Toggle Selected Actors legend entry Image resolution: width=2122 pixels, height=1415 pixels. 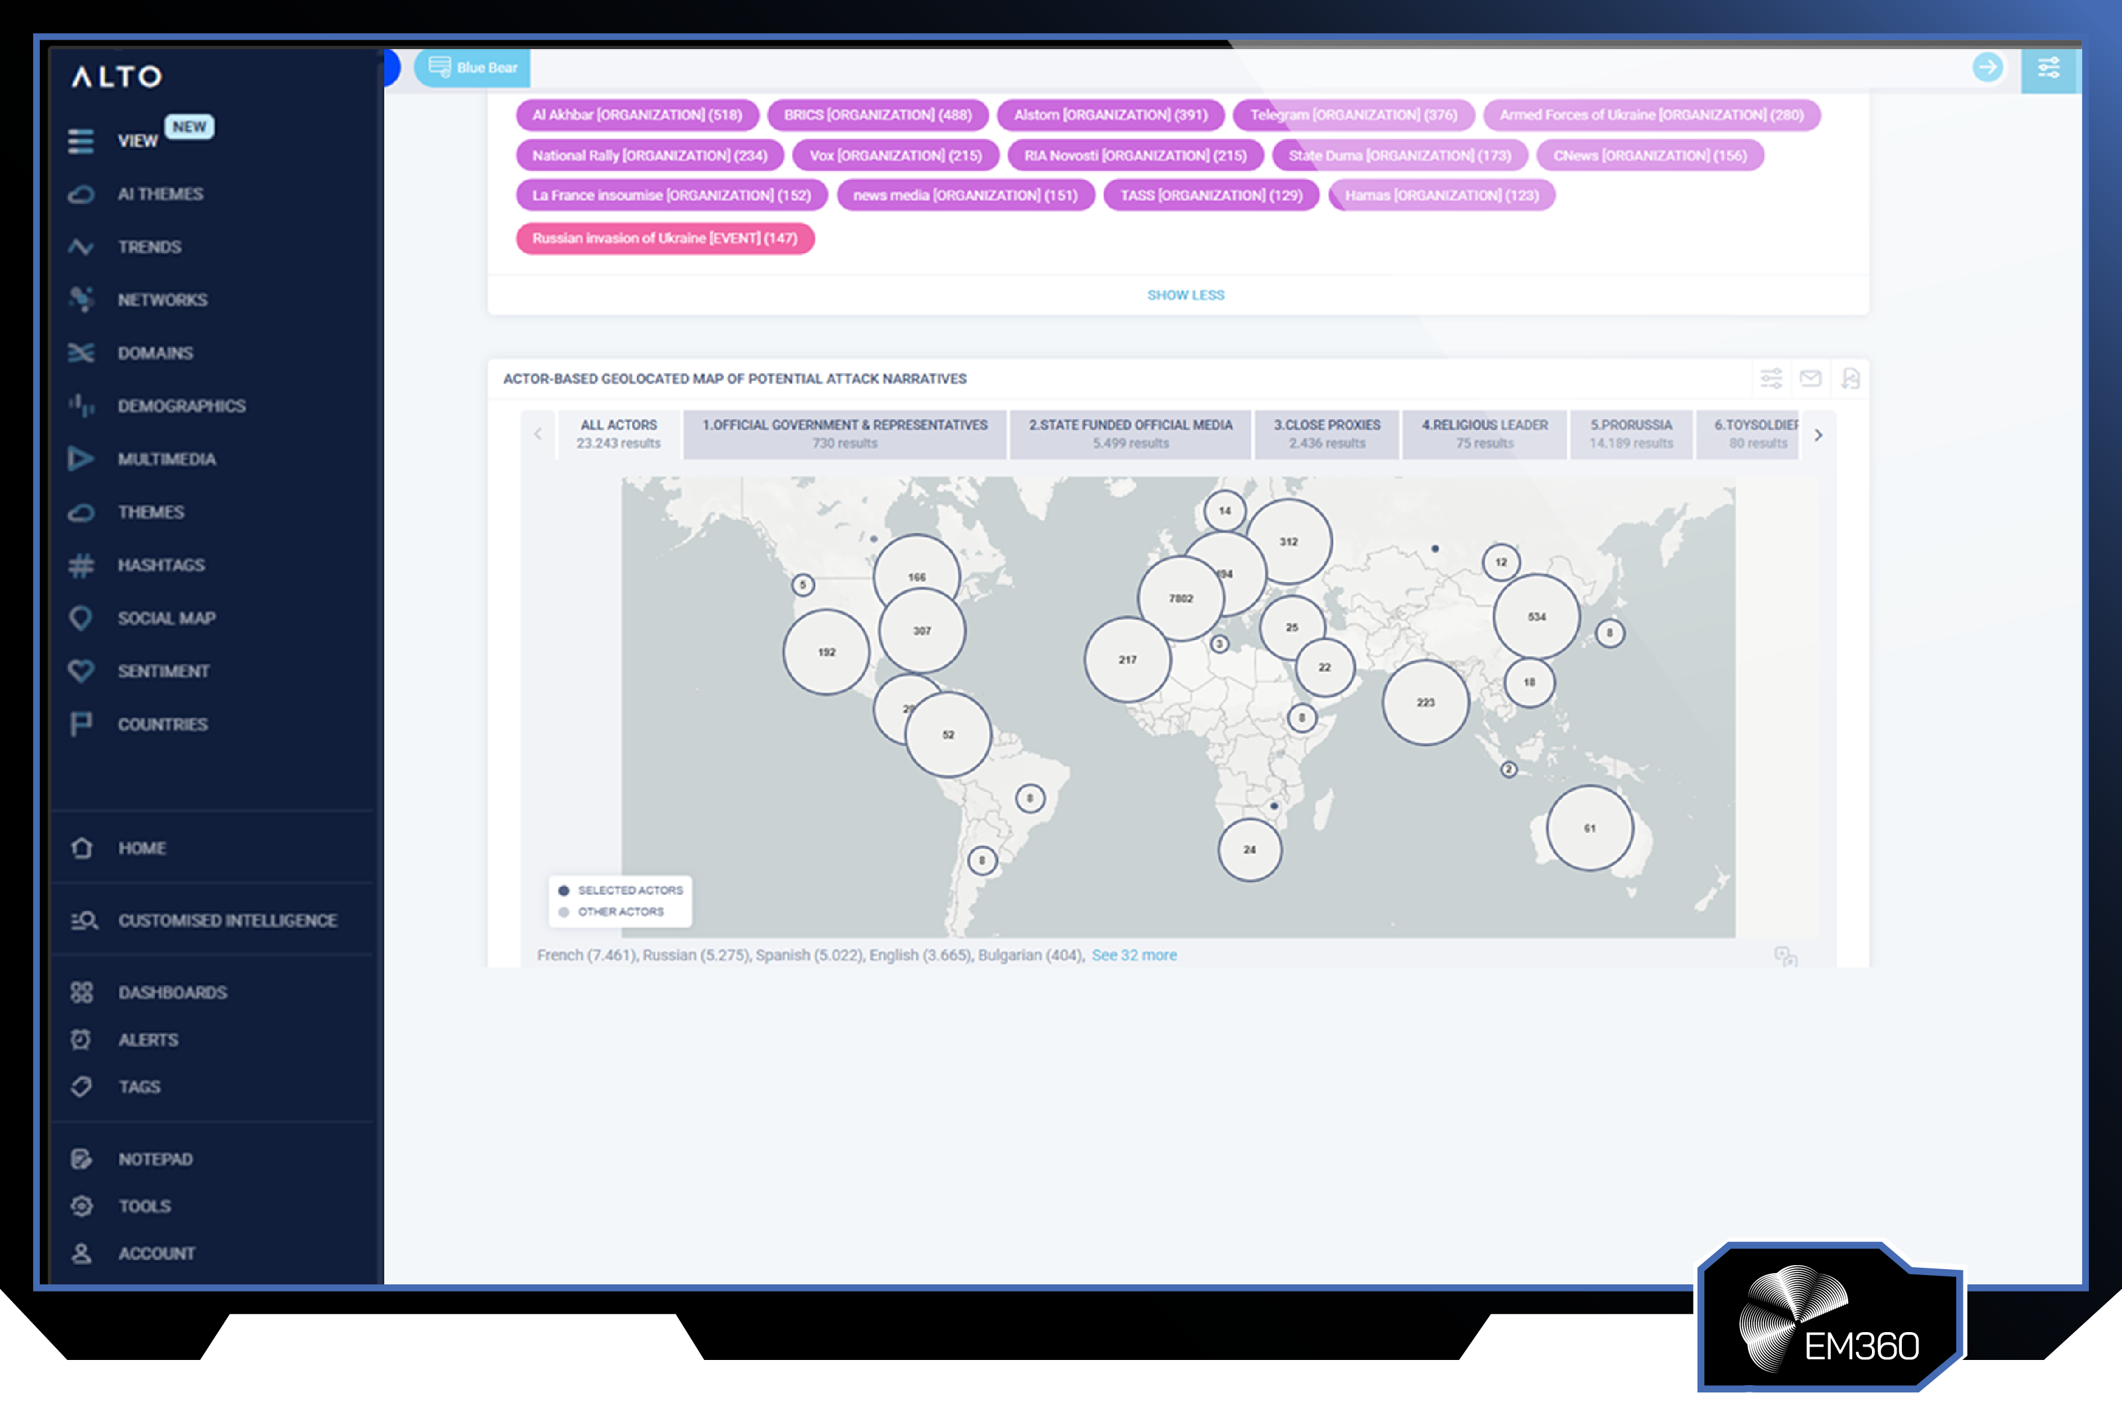621,890
